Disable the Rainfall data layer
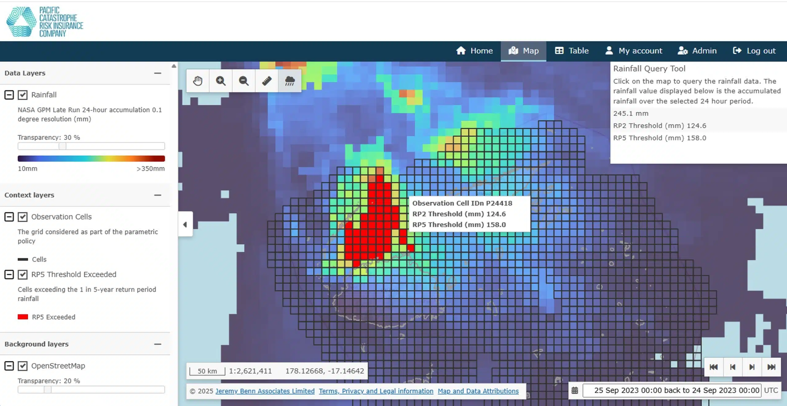787x406 pixels. (x=22, y=95)
